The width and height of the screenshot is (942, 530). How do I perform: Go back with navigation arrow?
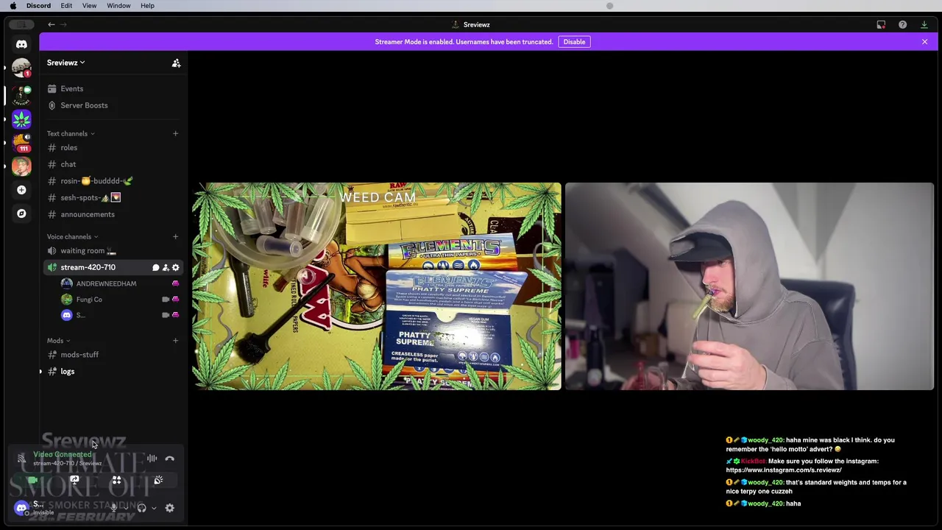click(x=52, y=24)
